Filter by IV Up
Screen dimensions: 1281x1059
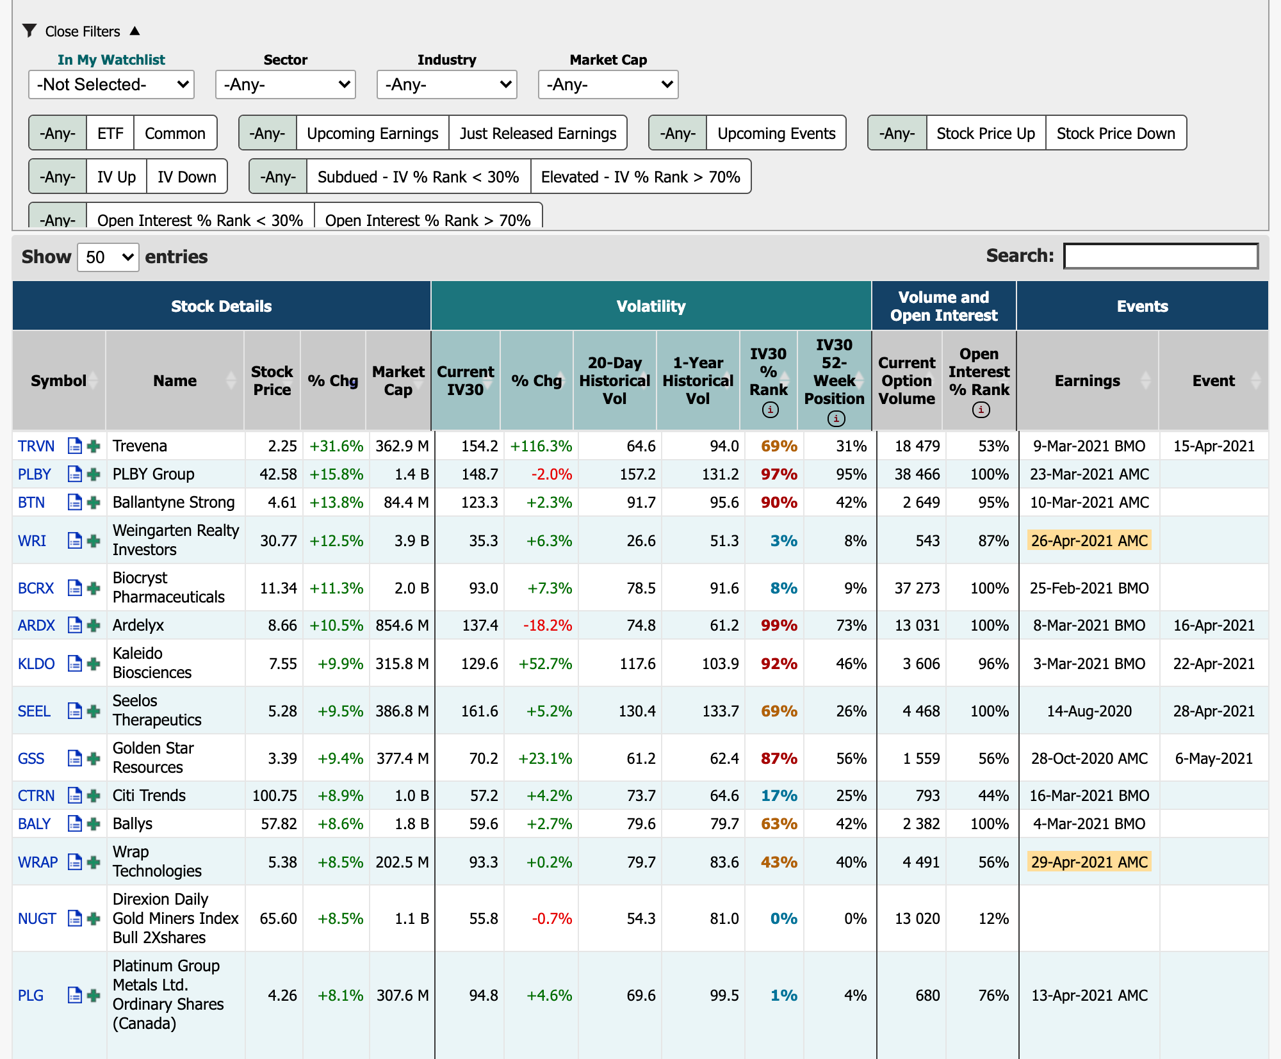click(117, 177)
